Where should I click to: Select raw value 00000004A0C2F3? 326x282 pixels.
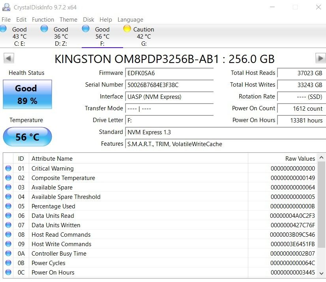click(292, 215)
